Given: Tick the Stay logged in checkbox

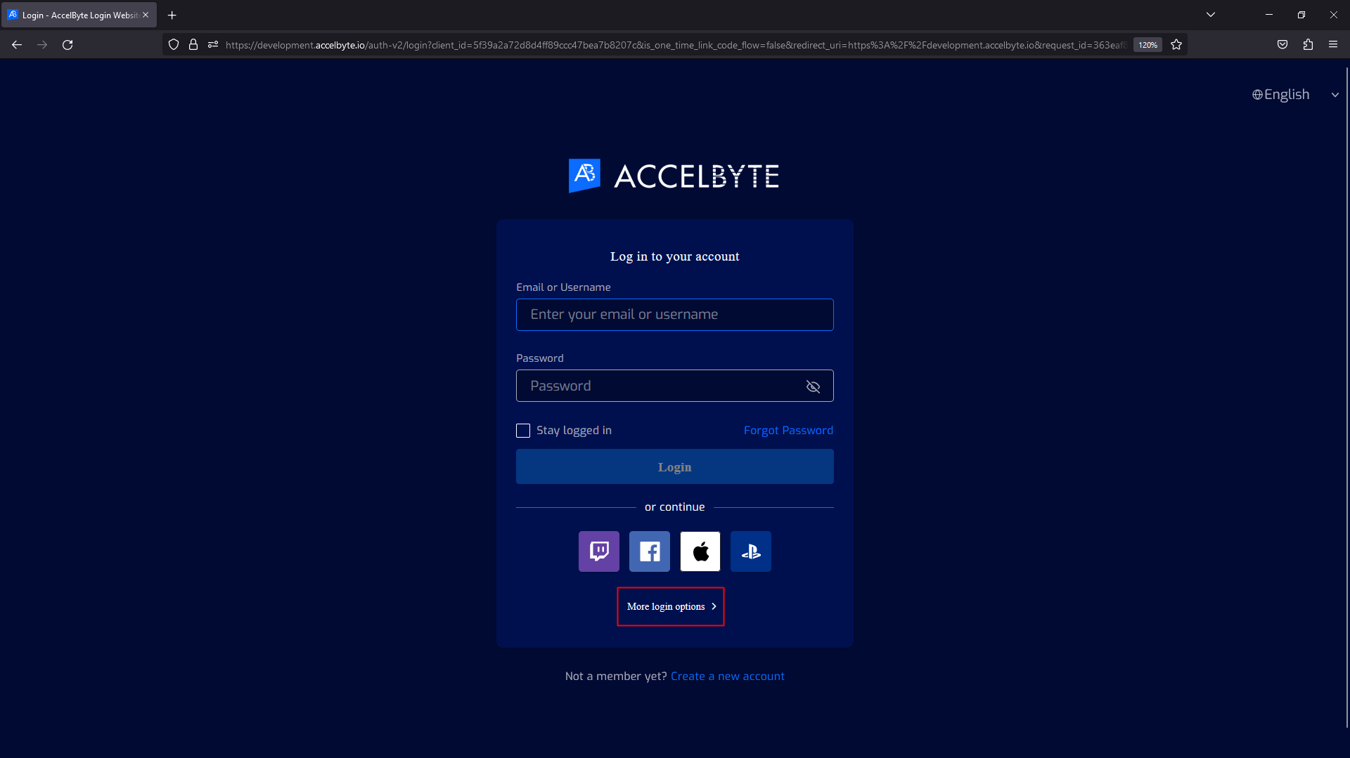Looking at the screenshot, I should pos(523,431).
